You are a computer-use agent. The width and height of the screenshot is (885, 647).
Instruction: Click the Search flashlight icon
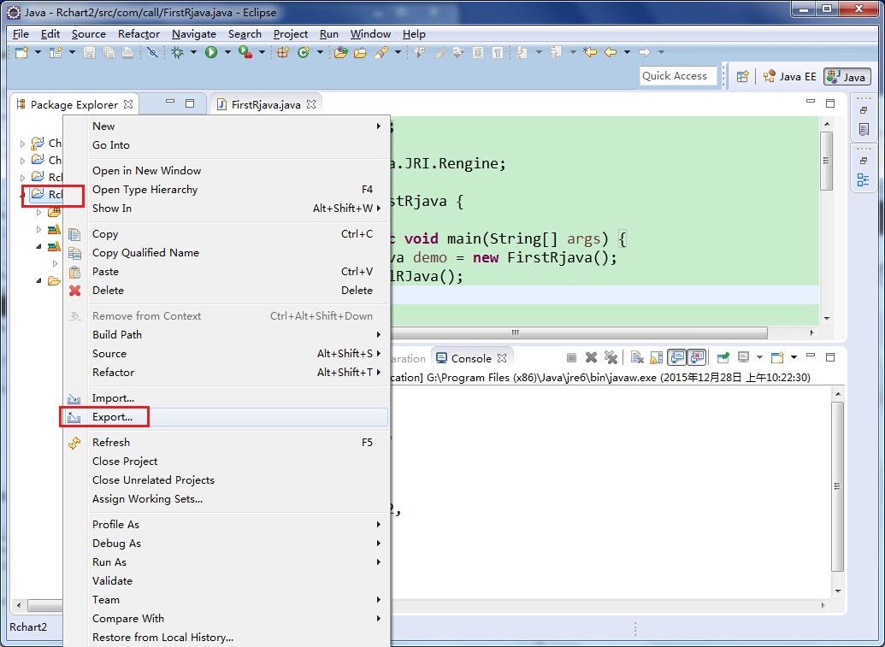pyautogui.click(x=381, y=52)
